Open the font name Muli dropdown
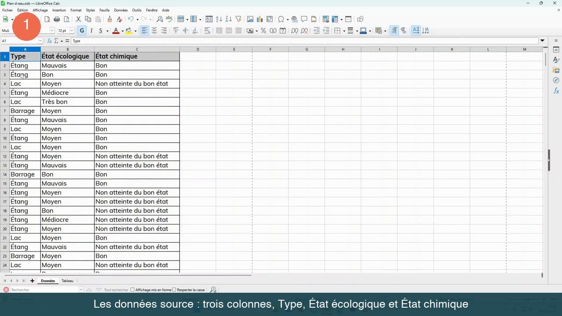Viewport: 562px width, 316px height. pos(52,31)
